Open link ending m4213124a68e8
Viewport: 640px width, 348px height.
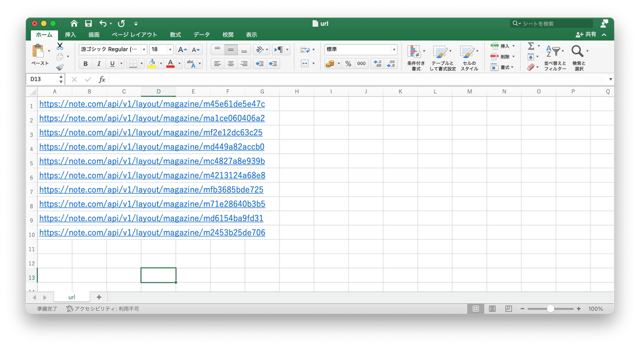coord(152,175)
